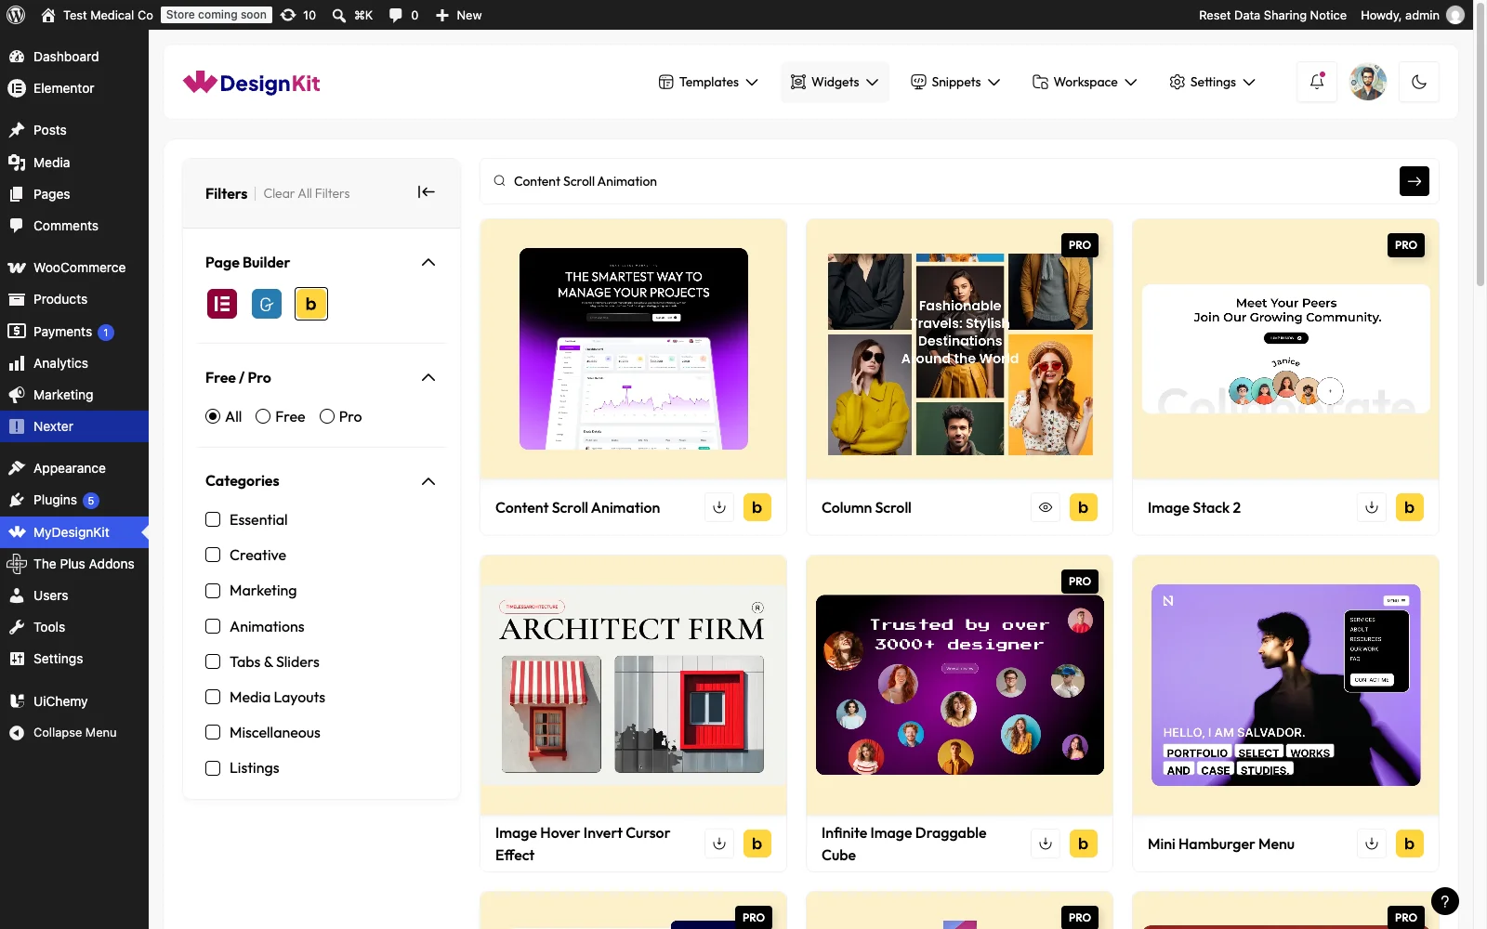Open the user avatar profile
Image resolution: width=1487 pixels, height=929 pixels.
coord(1368,82)
